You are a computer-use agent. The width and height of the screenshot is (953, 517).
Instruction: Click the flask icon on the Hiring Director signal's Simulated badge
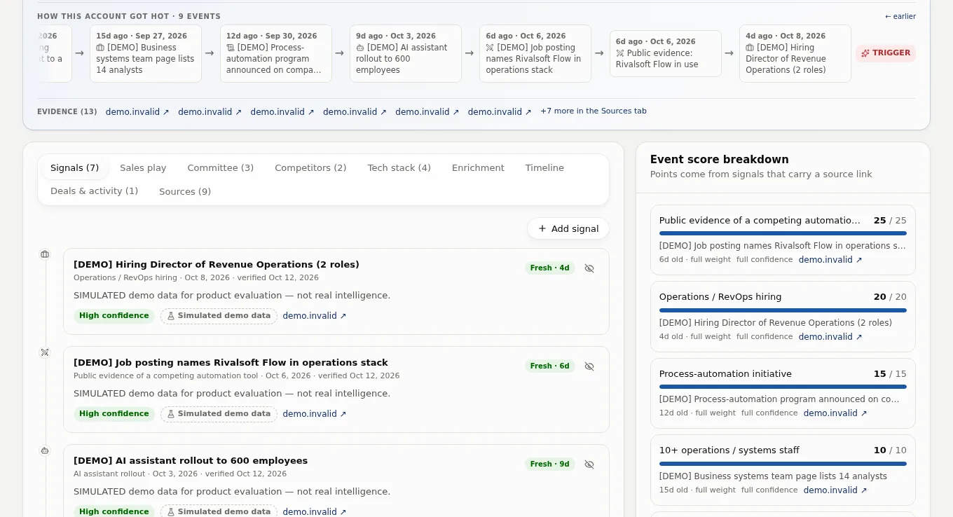[171, 316]
